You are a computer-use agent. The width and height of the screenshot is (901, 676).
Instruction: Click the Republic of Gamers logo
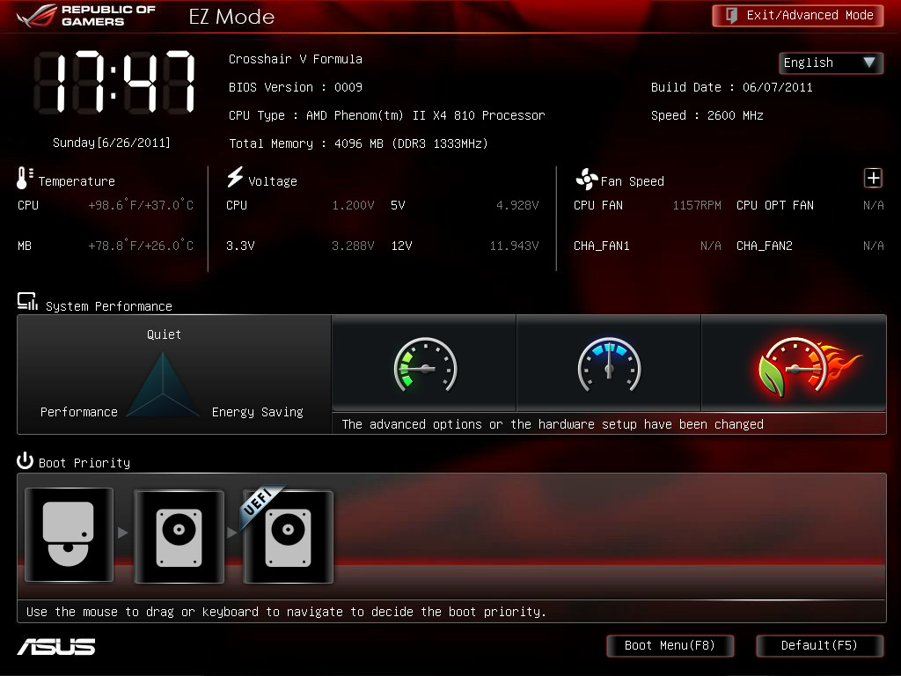point(86,16)
